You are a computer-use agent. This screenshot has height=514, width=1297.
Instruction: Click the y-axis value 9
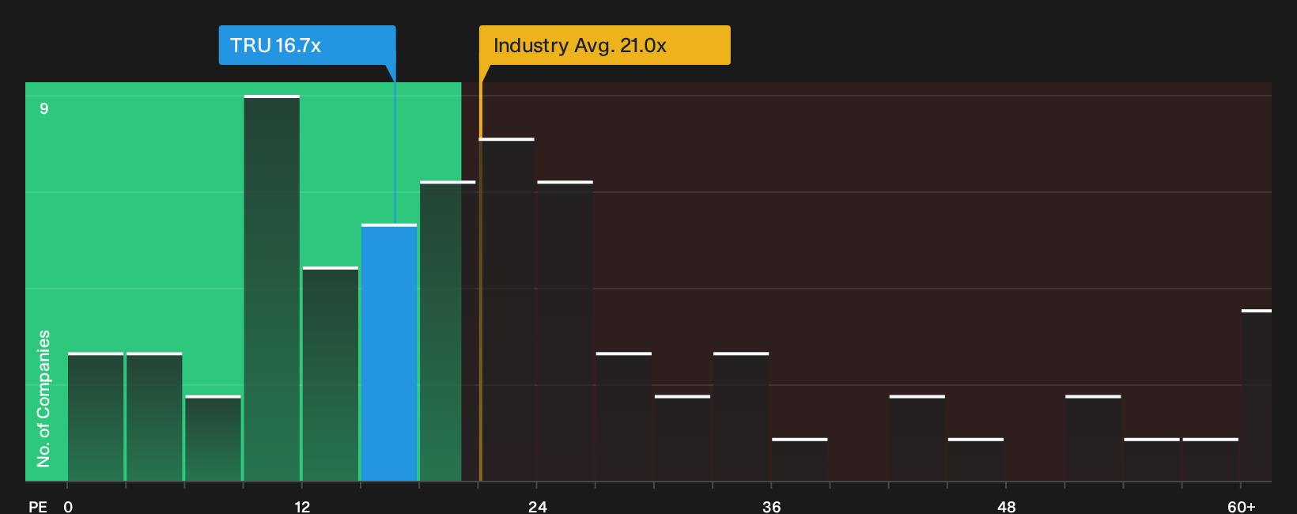(44, 108)
